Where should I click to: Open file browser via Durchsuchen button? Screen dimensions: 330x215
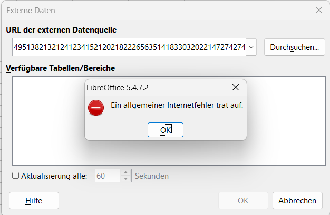point(295,47)
